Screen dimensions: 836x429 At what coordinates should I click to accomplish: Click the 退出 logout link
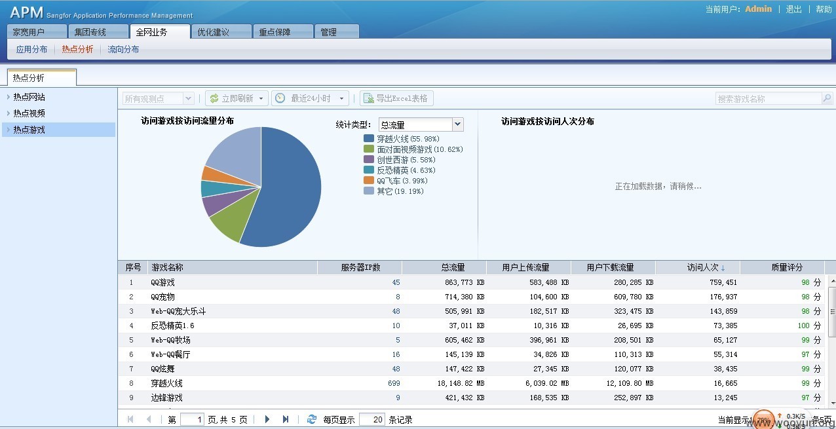click(793, 9)
